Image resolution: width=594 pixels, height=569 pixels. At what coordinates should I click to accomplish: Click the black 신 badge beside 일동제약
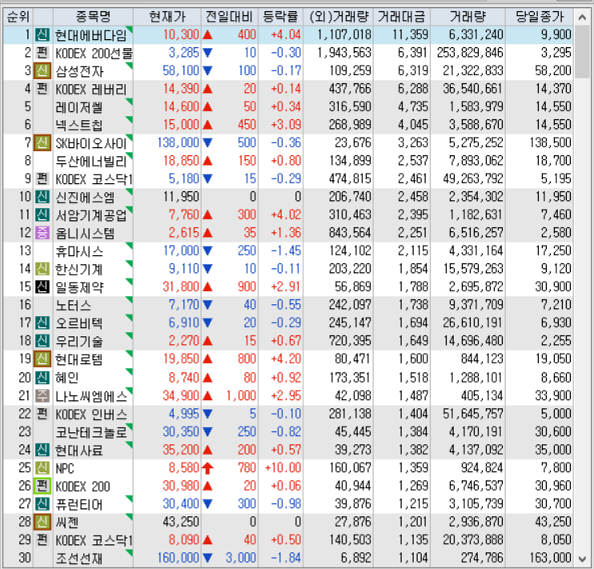point(42,287)
